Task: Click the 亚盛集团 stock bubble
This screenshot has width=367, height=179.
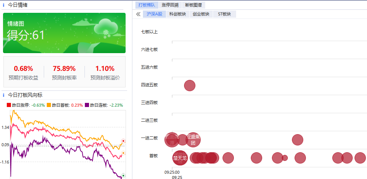Action: point(193,140)
